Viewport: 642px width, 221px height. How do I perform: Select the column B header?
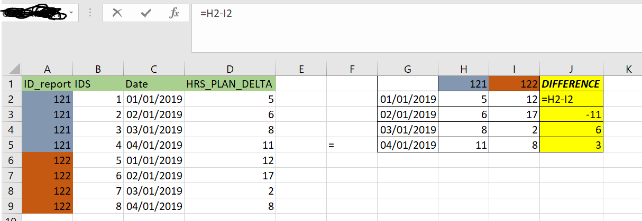click(x=98, y=69)
